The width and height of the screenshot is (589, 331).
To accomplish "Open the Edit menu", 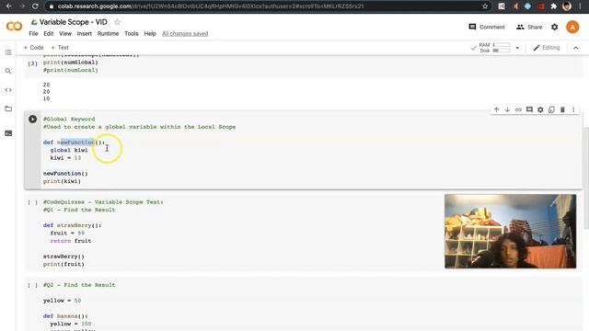I will tap(49, 33).
